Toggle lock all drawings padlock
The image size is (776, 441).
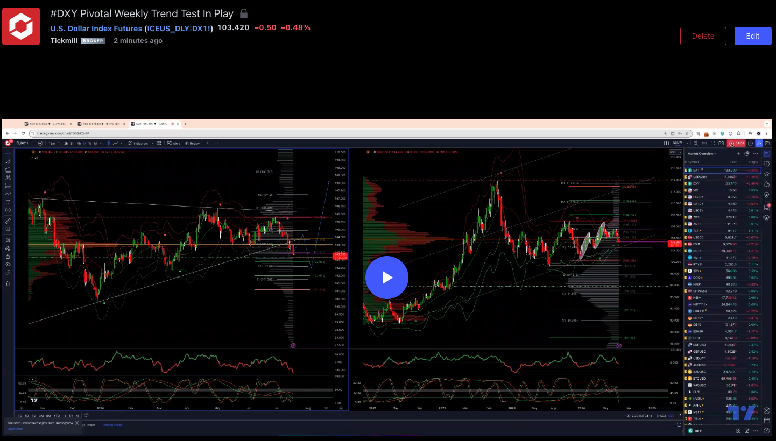[8, 256]
